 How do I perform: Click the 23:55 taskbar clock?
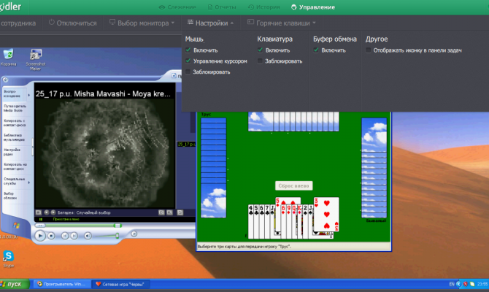482,284
